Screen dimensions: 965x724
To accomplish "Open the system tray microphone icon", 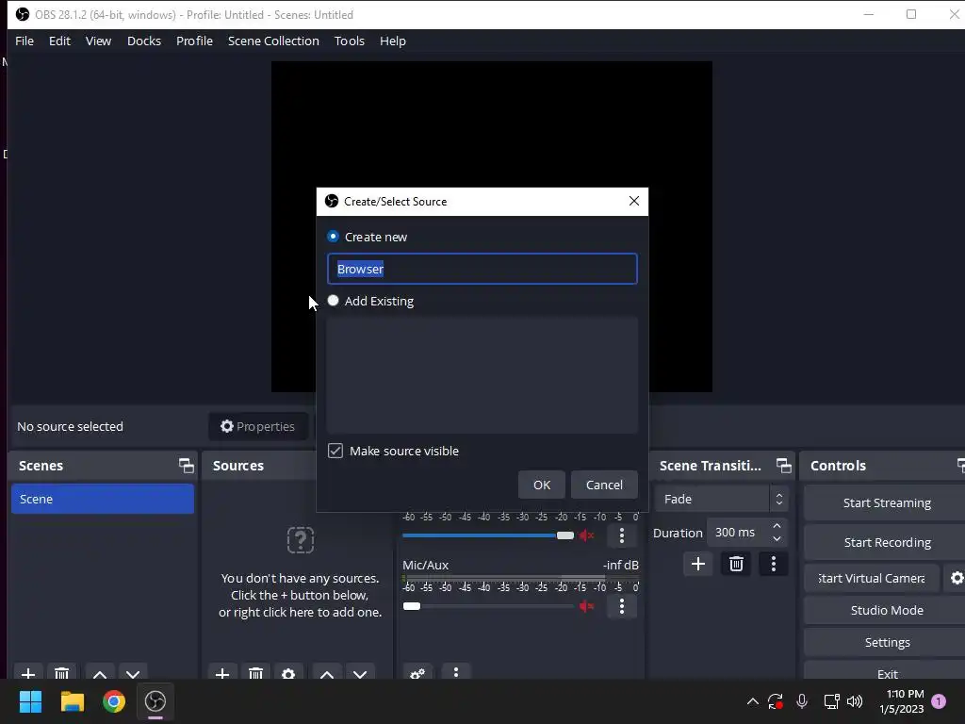I will click(x=802, y=701).
